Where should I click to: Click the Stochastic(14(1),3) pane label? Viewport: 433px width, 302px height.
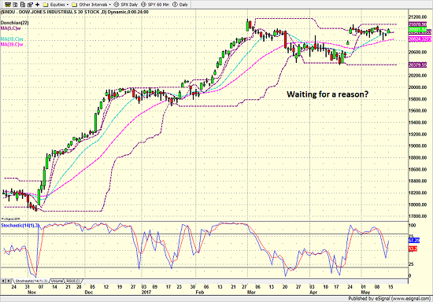point(20,226)
